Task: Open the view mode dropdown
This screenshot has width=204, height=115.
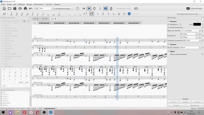Action: click(x=63, y=9)
